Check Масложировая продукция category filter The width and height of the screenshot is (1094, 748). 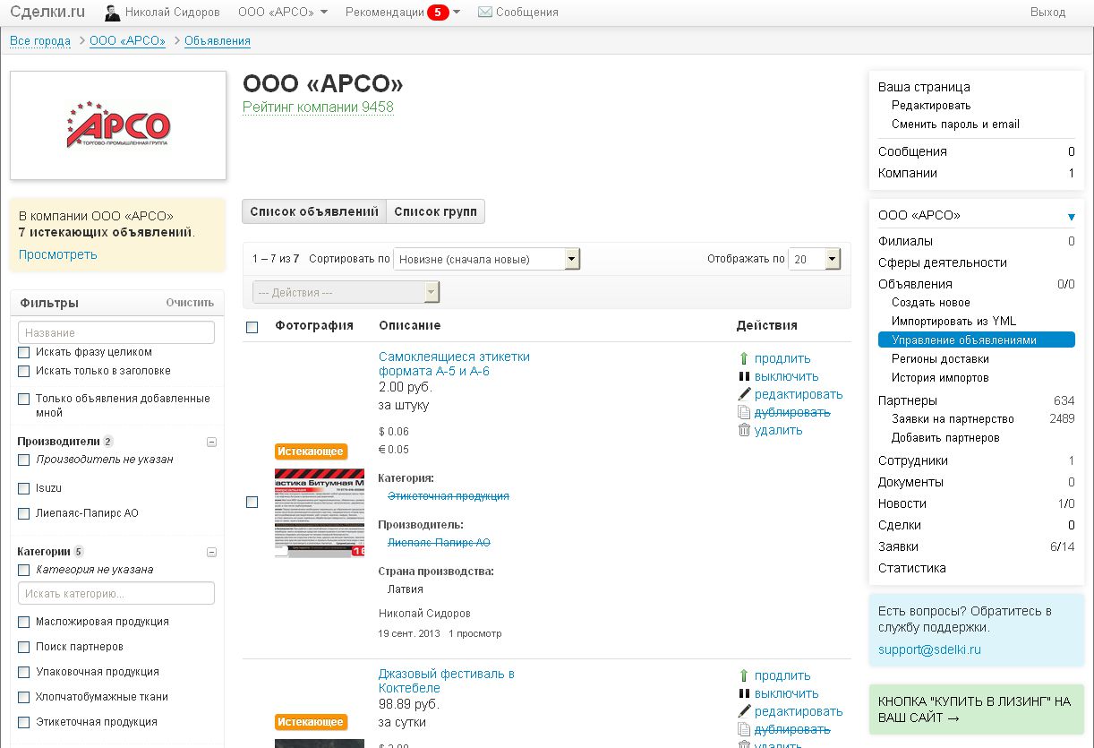tap(24, 622)
